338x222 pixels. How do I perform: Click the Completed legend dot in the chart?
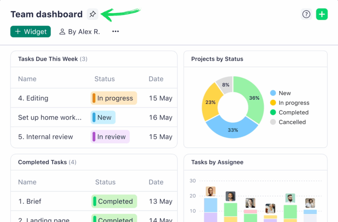(273, 112)
